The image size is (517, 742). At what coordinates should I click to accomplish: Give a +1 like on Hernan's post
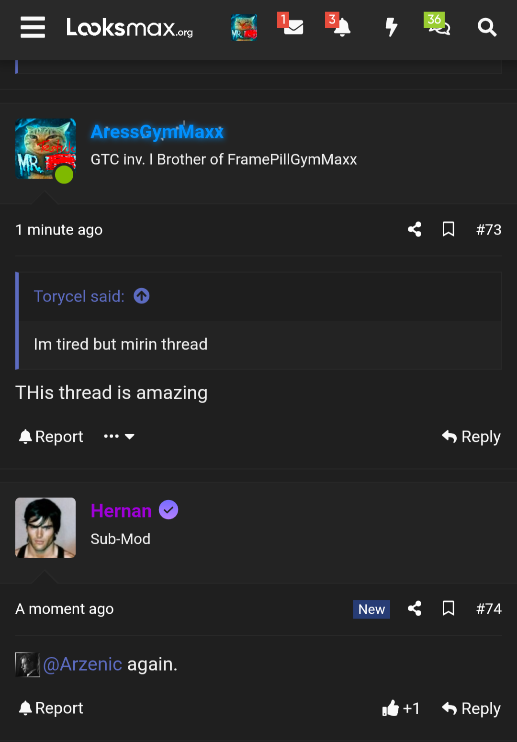coord(401,708)
